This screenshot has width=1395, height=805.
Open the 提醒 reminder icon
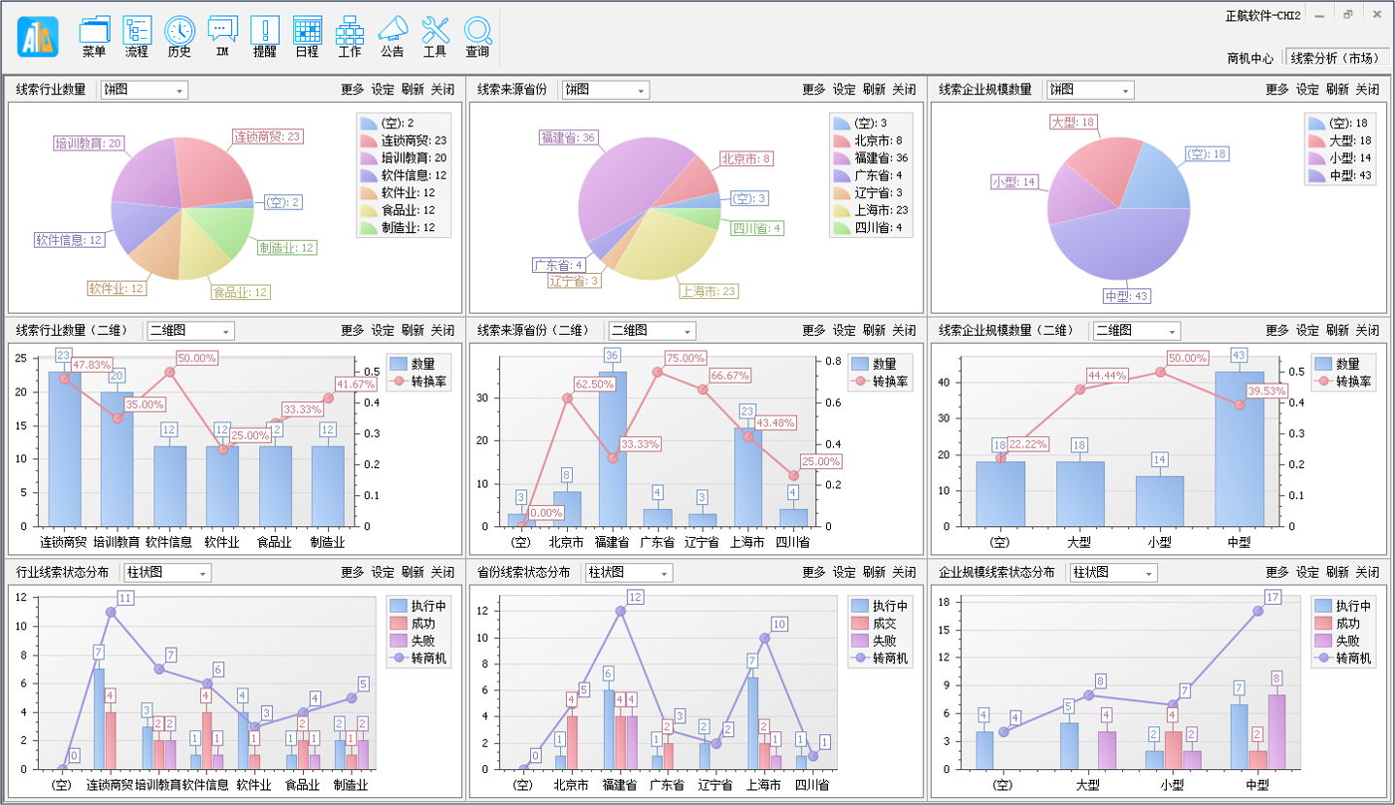[x=264, y=37]
